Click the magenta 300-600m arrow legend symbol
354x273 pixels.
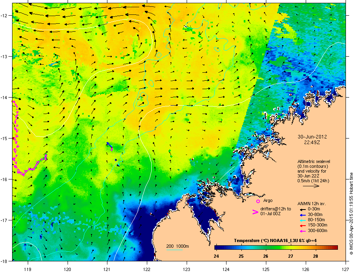click(303, 231)
